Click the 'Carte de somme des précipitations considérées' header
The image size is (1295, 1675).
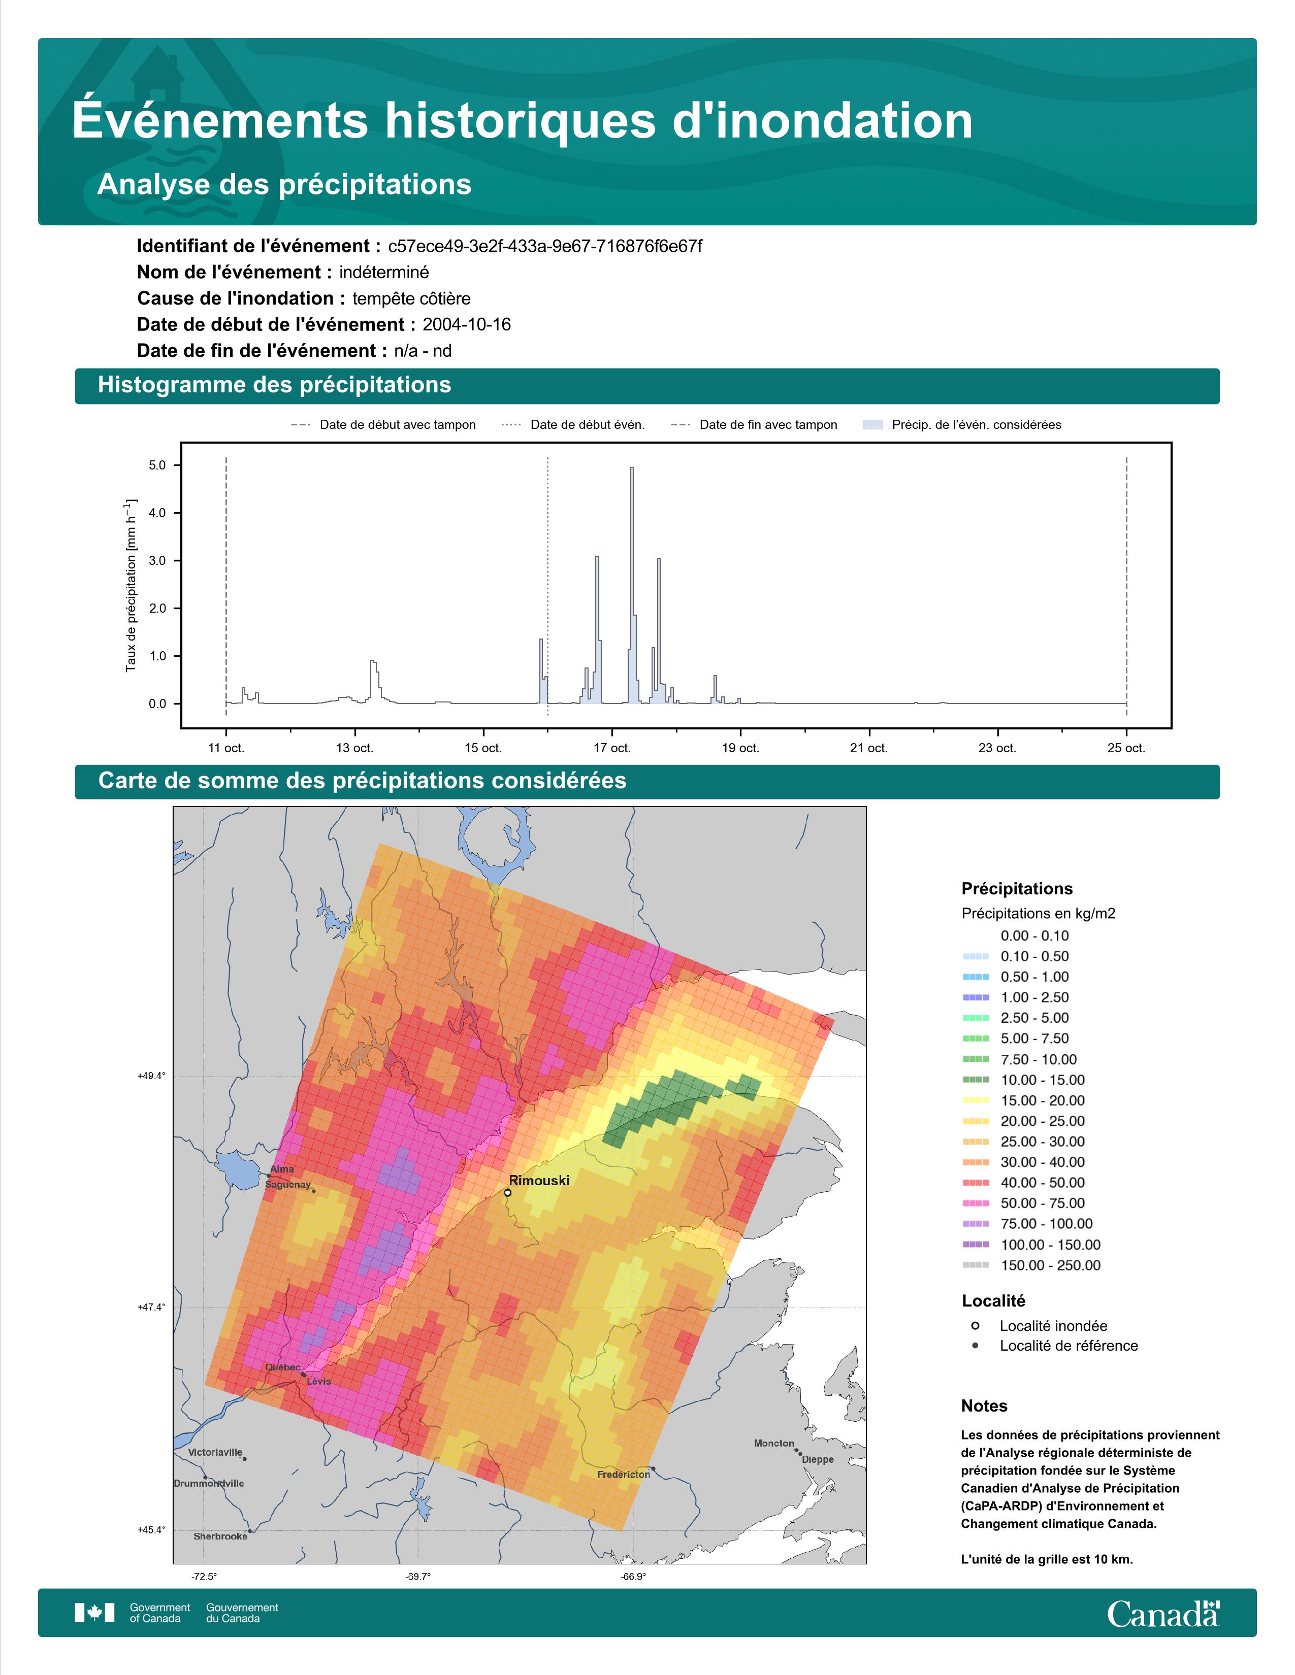click(x=646, y=782)
